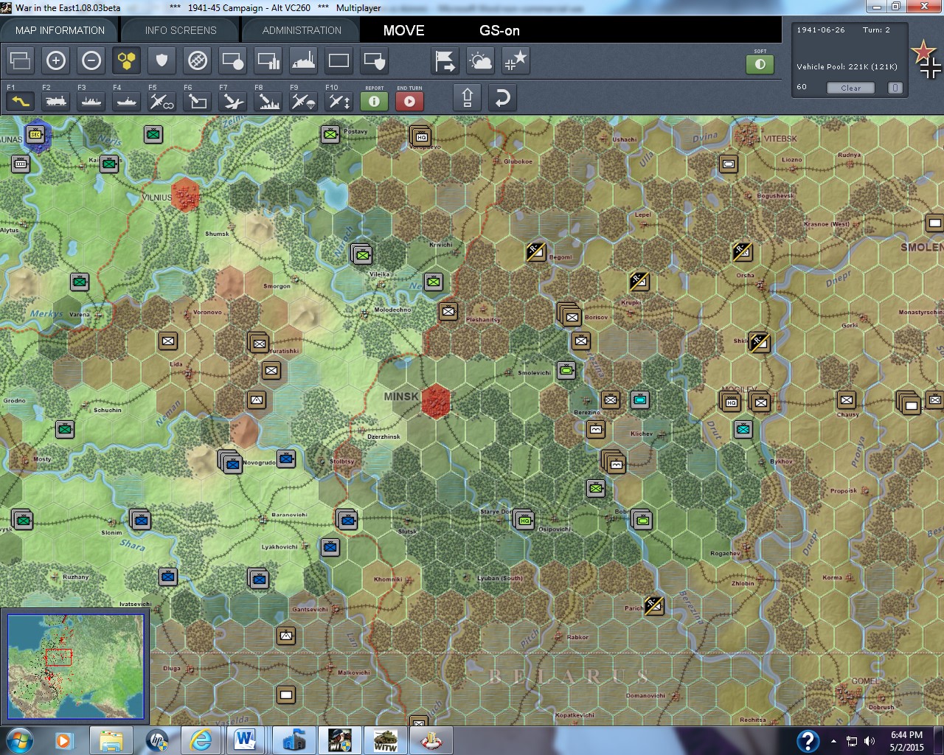Click the red star and cross emblem
The image size is (944, 755).
[926, 59]
